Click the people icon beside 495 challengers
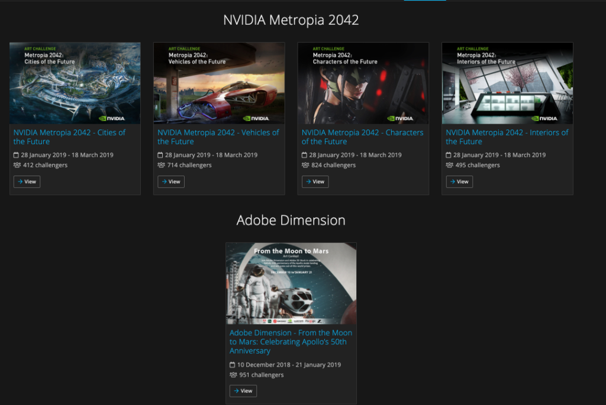This screenshot has height=405, width=606. [x=450, y=165]
